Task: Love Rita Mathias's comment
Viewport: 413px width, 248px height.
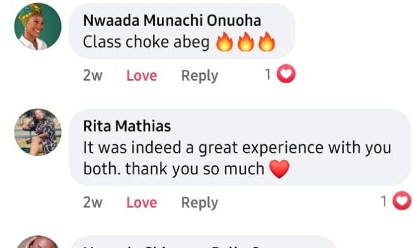Action: tap(142, 203)
